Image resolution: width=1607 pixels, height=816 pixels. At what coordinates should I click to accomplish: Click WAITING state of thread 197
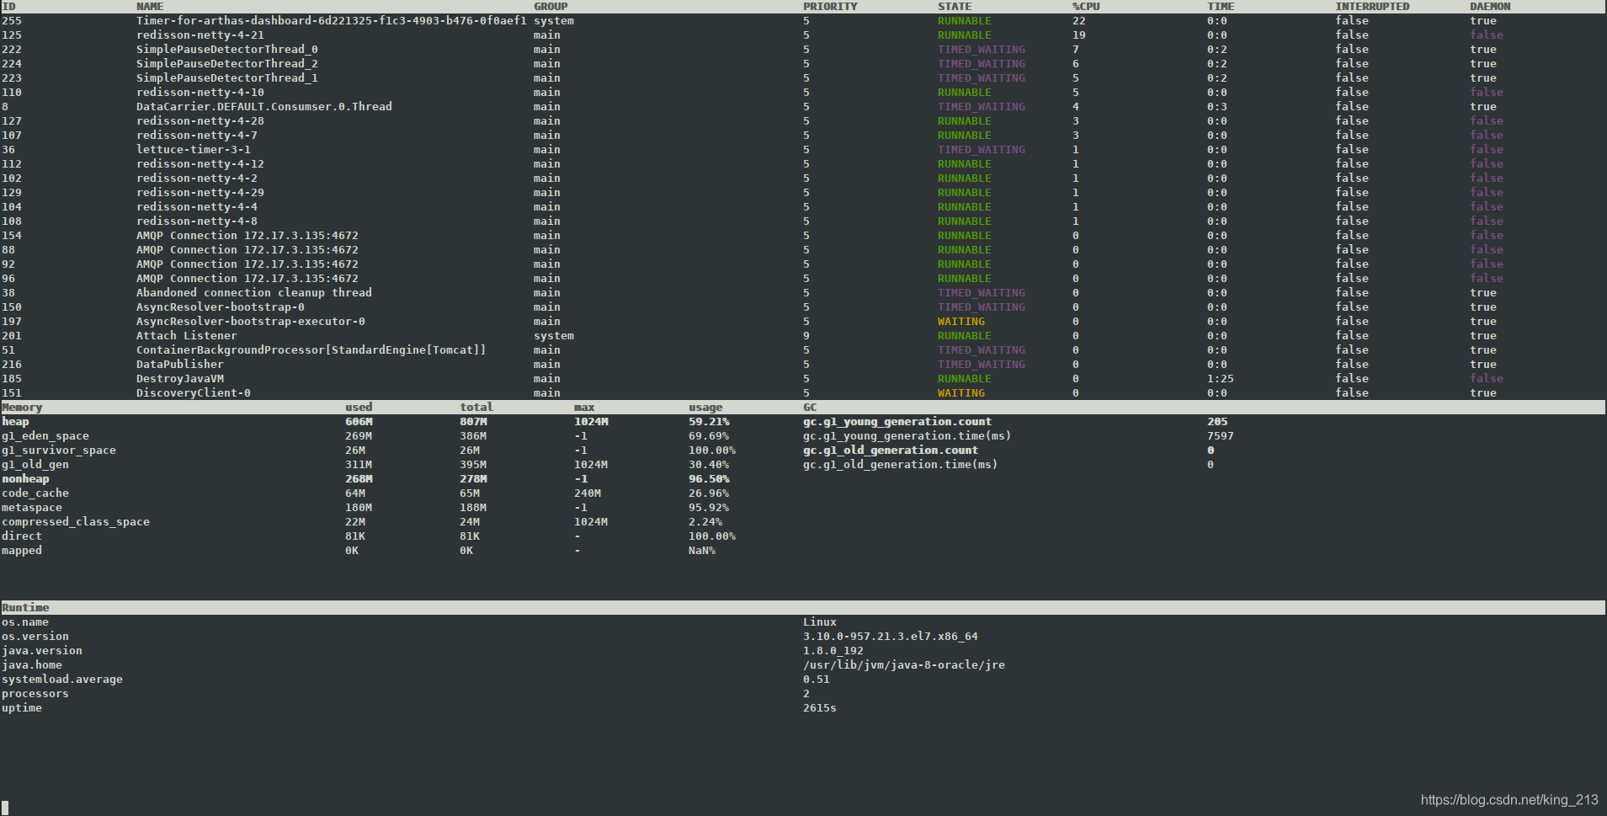(x=961, y=322)
